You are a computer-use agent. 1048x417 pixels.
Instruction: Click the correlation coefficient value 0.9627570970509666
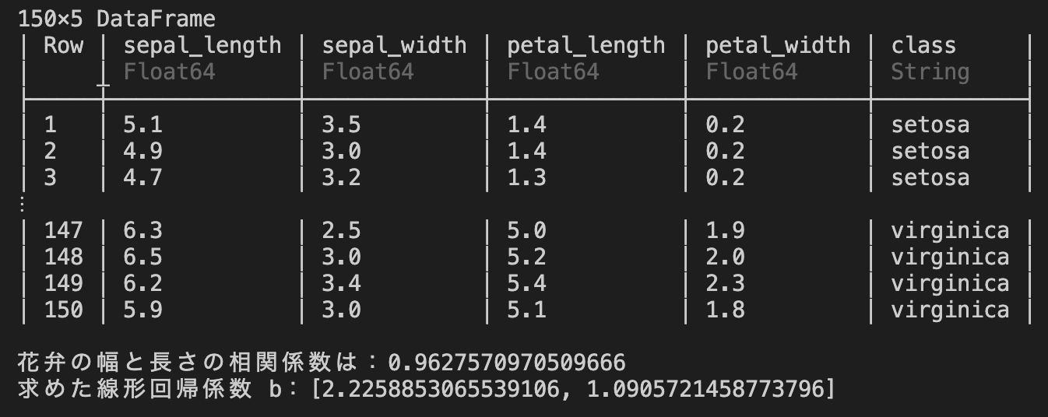pos(507,363)
